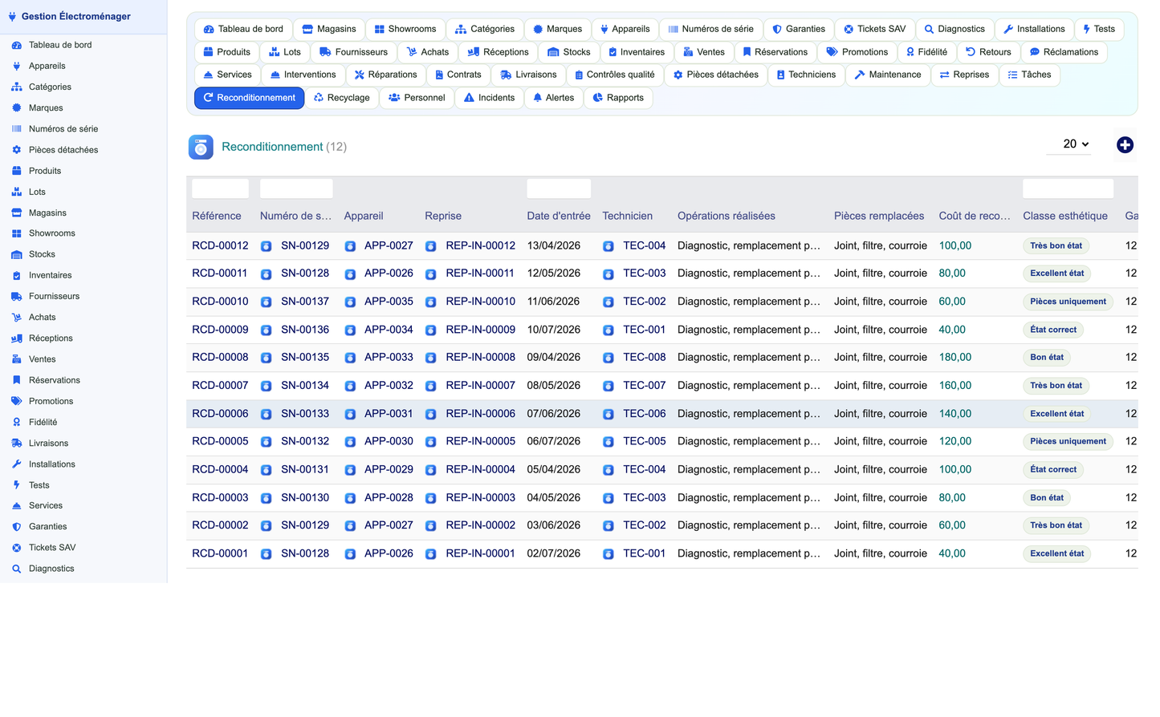Click the Livraisons truck icon in sidebar

click(16, 444)
